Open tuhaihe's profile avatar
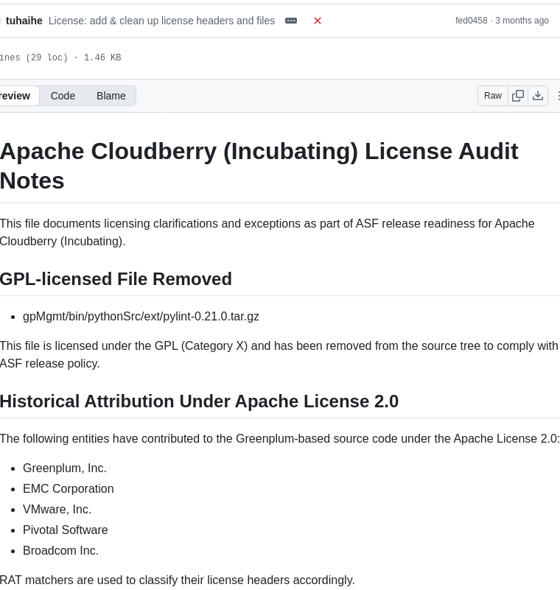Screen dimensions: 560x590 [x=1, y=21]
